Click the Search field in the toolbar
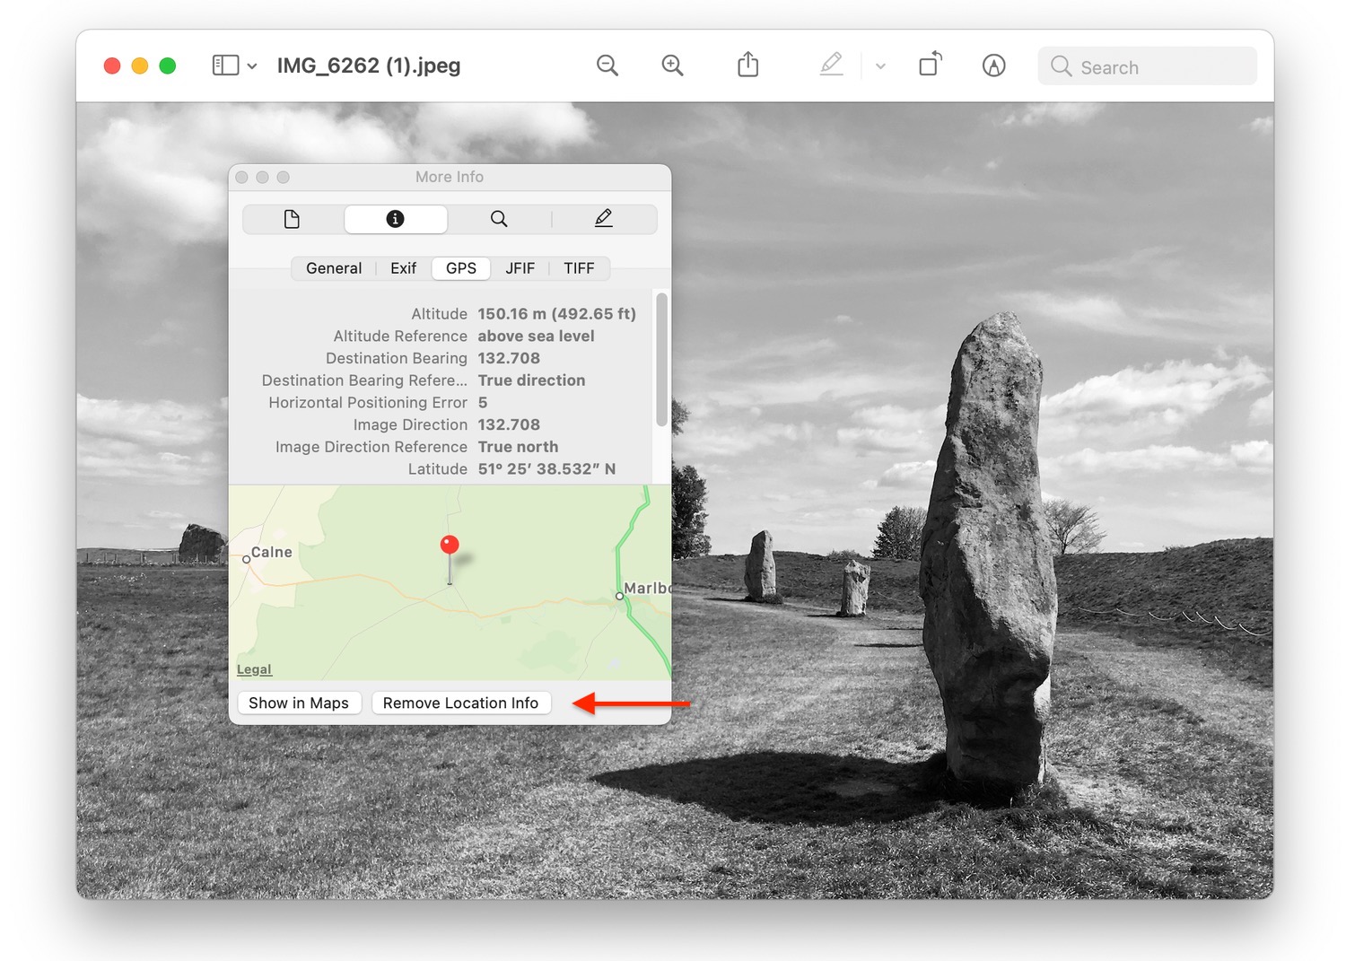The height and width of the screenshot is (961, 1346). coord(1148,66)
